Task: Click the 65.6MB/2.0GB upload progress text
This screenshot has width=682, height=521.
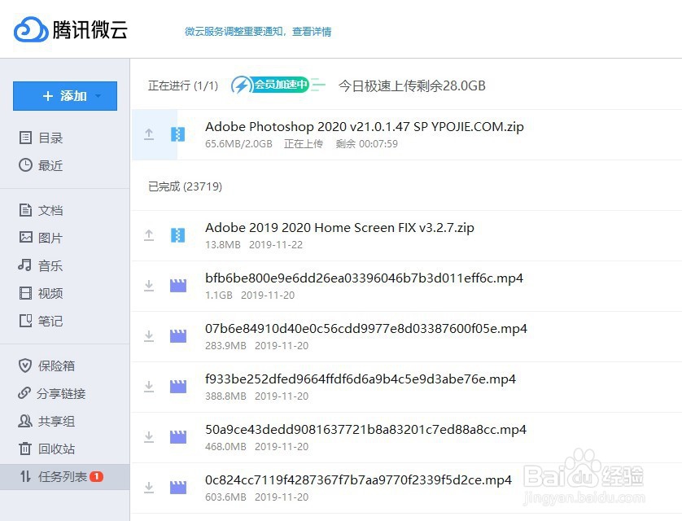Action: [x=238, y=144]
